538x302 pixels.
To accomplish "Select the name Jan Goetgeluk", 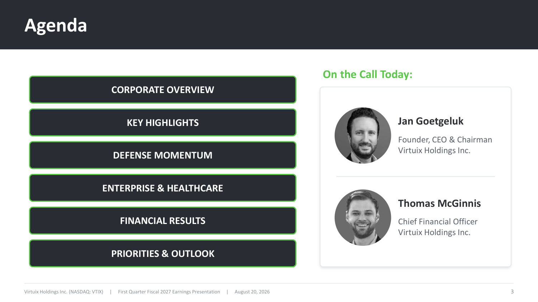I will 431,121.
